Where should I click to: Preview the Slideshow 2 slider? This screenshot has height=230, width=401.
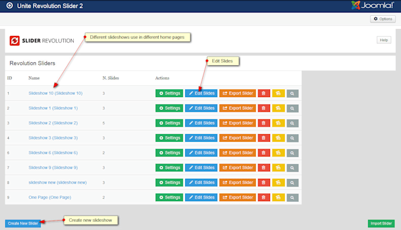coord(292,123)
